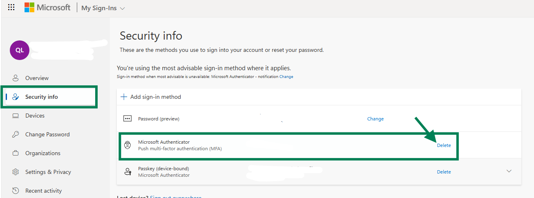
Task: Expand the My Sign-Ins dropdown
Action: click(x=103, y=8)
